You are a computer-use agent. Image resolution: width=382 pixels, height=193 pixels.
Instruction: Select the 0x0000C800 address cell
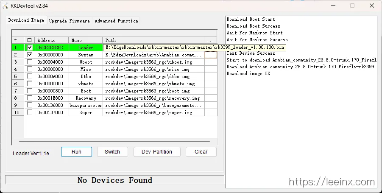click(x=52, y=91)
